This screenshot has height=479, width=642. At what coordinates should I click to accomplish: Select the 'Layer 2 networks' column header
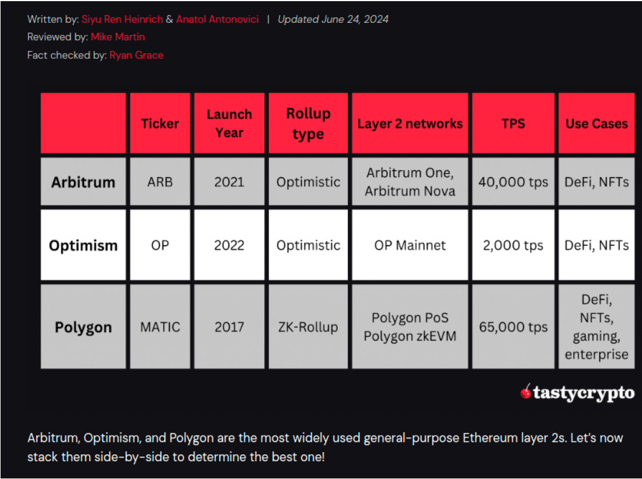pyautogui.click(x=410, y=123)
